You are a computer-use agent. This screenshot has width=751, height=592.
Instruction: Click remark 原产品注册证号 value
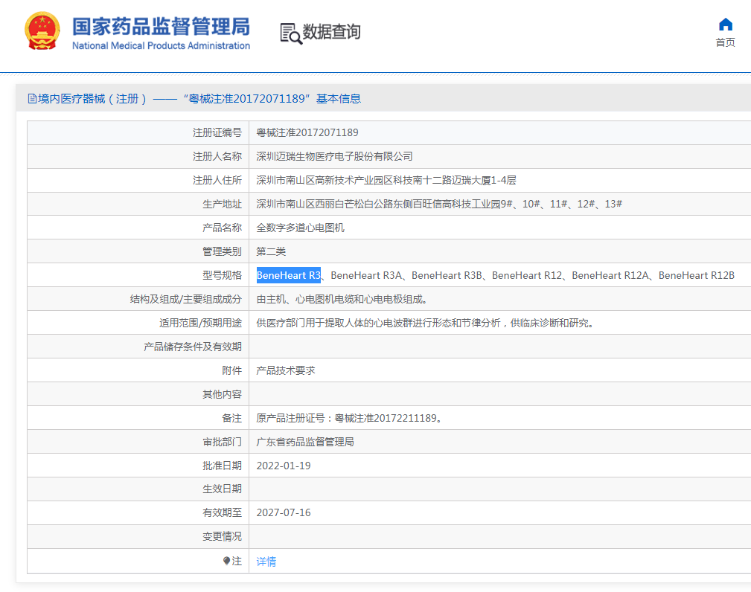[x=349, y=418]
